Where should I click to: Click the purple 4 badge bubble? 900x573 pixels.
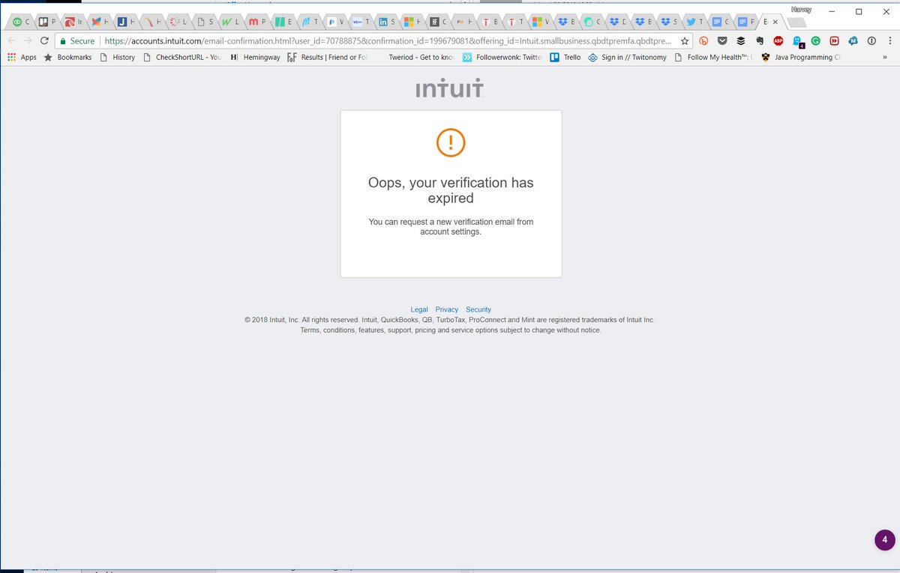(x=885, y=539)
